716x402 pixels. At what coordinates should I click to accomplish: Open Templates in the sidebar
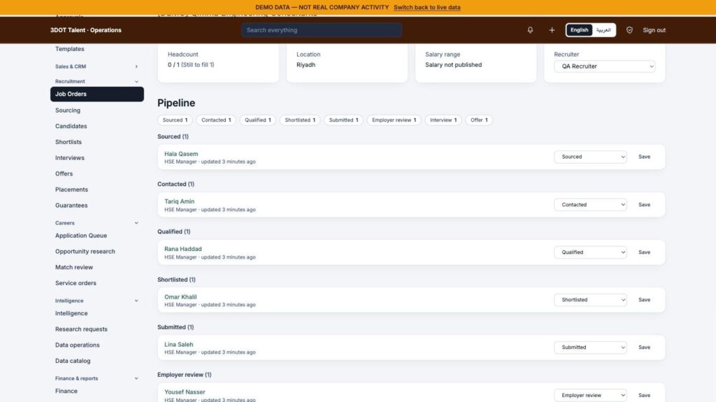tap(69, 49)
